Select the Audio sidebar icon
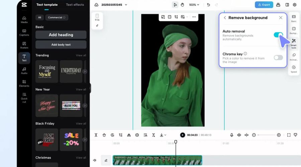The height and width of the screenshot is (167, 301). click(24, 70)
